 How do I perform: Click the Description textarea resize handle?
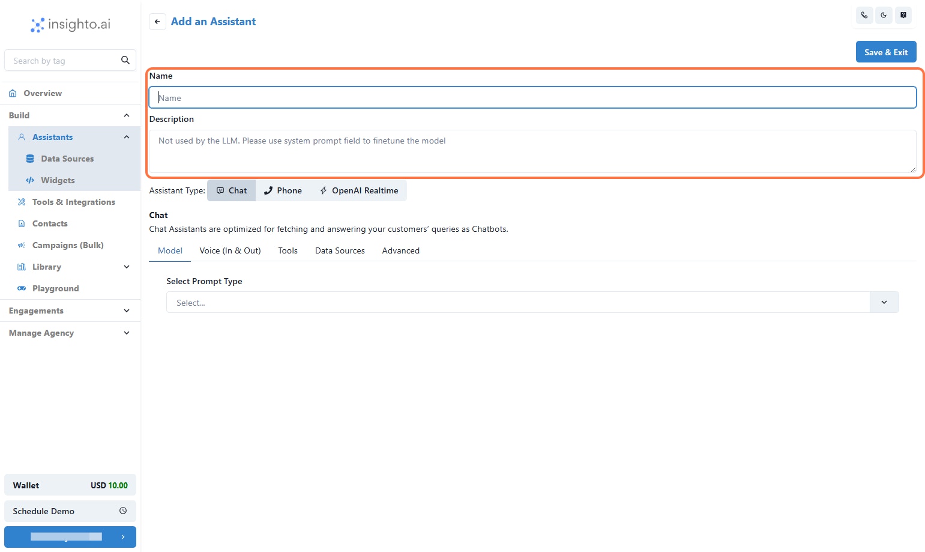912,169
